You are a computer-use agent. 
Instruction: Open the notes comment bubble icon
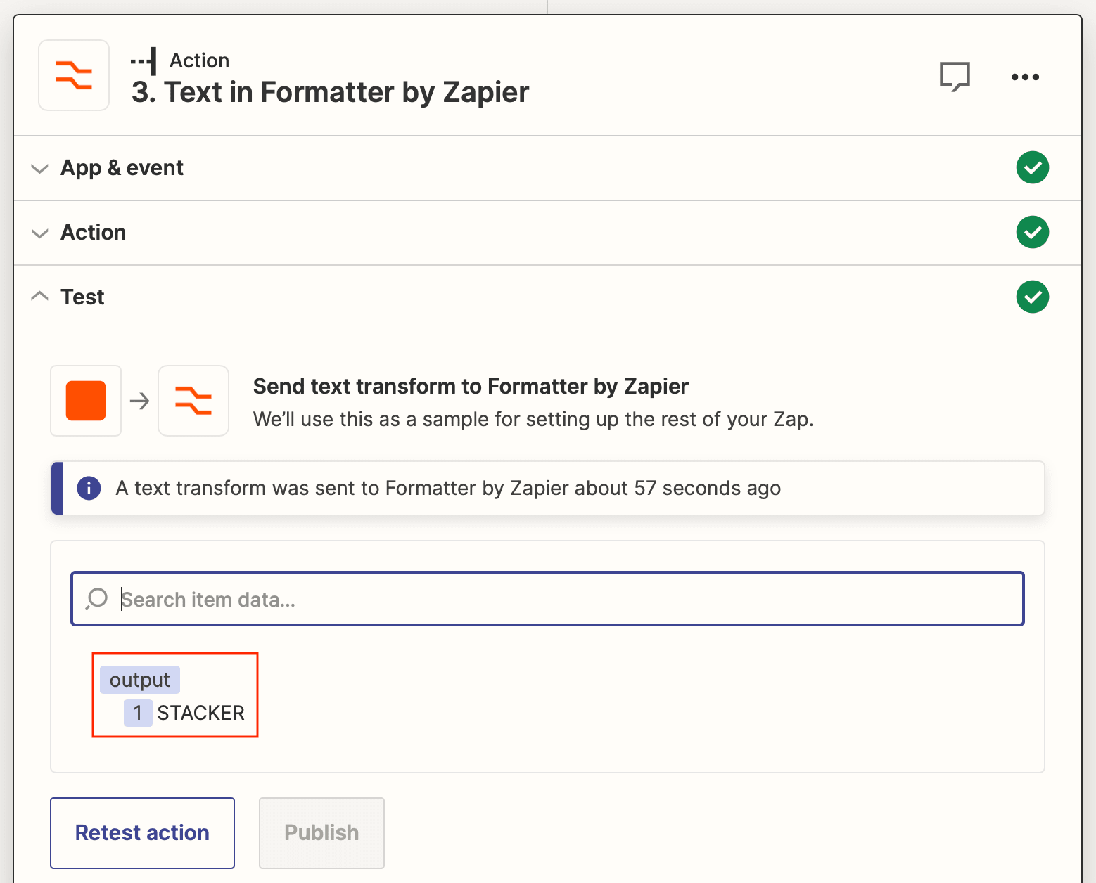pyautogui.click(x=955, y=77)
